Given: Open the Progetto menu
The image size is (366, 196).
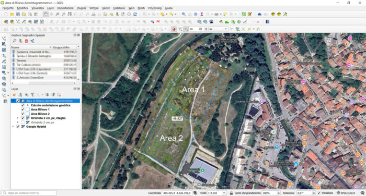Looking at the screenshot, I should 8,8.
